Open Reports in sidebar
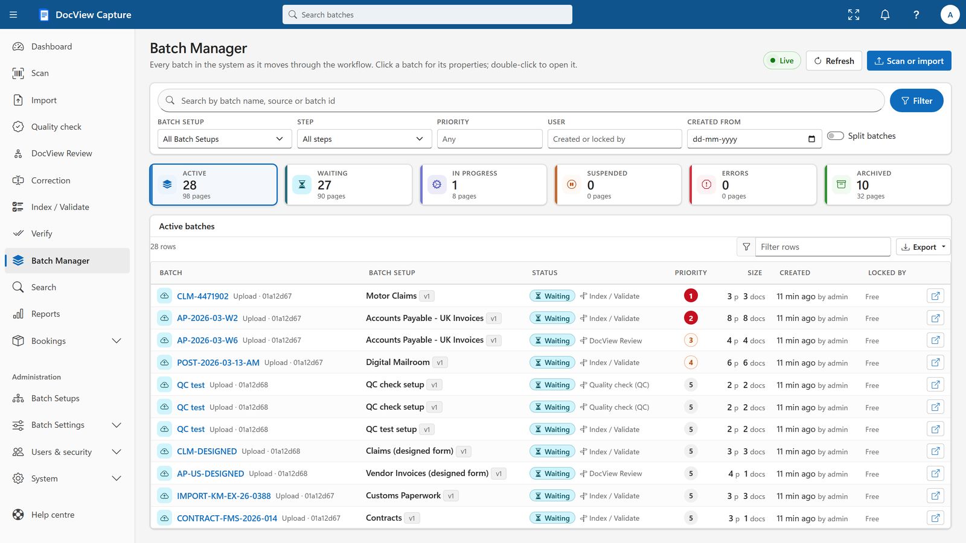966x543 pixels. click(67, 314)
